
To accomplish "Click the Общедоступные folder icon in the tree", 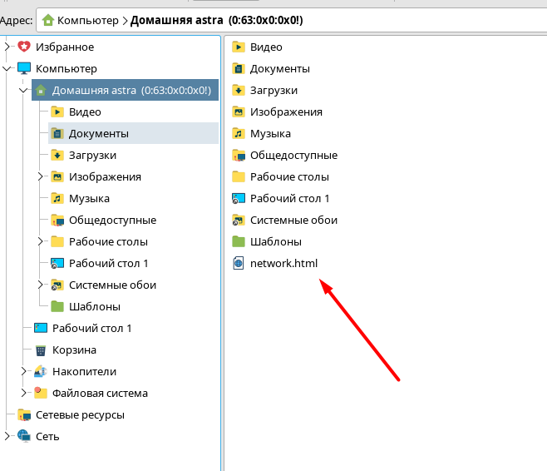I will [x=57, y=220].
